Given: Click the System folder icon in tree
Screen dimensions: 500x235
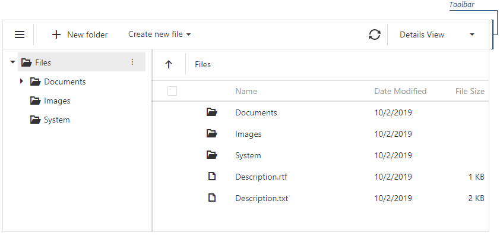Looking at the screenshot, I should coord(36,120).
